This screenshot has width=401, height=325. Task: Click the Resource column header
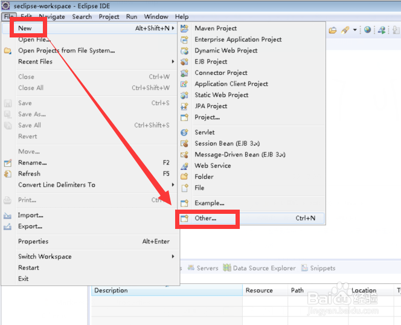[265, 291]
